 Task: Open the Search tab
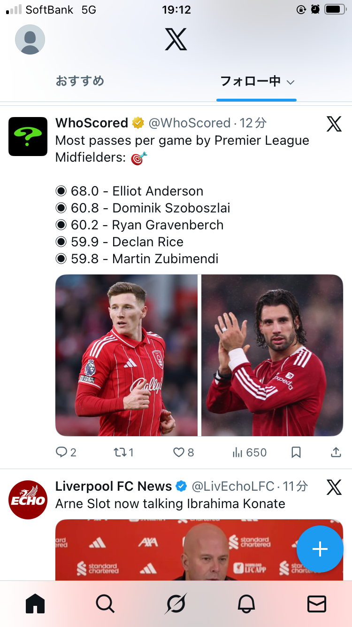[105, 603]
